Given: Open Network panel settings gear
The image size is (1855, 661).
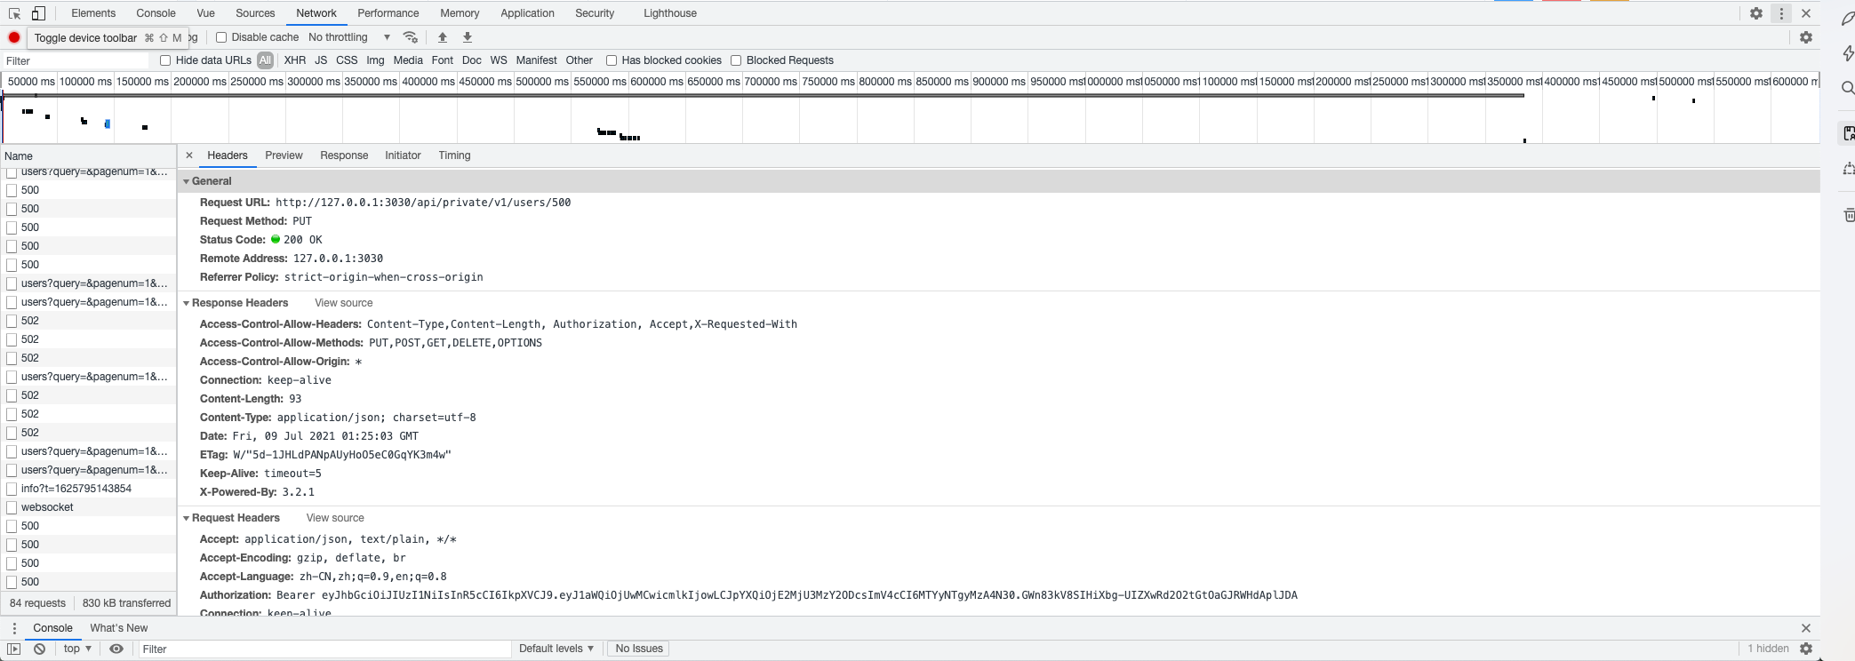Looking at the screenshot, I should pyautogui.click(x=1806, y=37).
